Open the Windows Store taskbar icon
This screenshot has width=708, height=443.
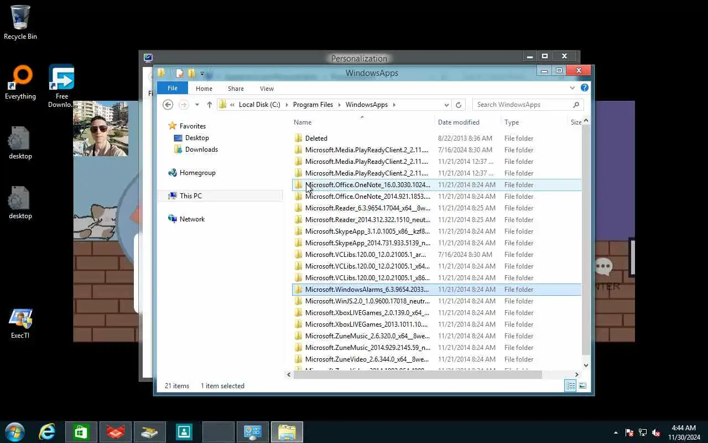click(x=81, y=432)
